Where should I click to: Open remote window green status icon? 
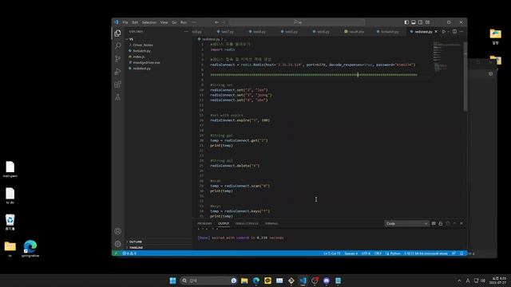116,254
